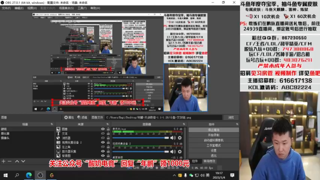Open the 属性 properties gear in source toolbar

point(69,118)
